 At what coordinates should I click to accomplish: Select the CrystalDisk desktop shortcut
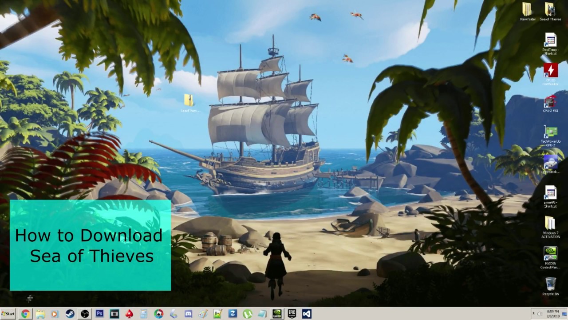pyautogui.click(x=550, y=164)
